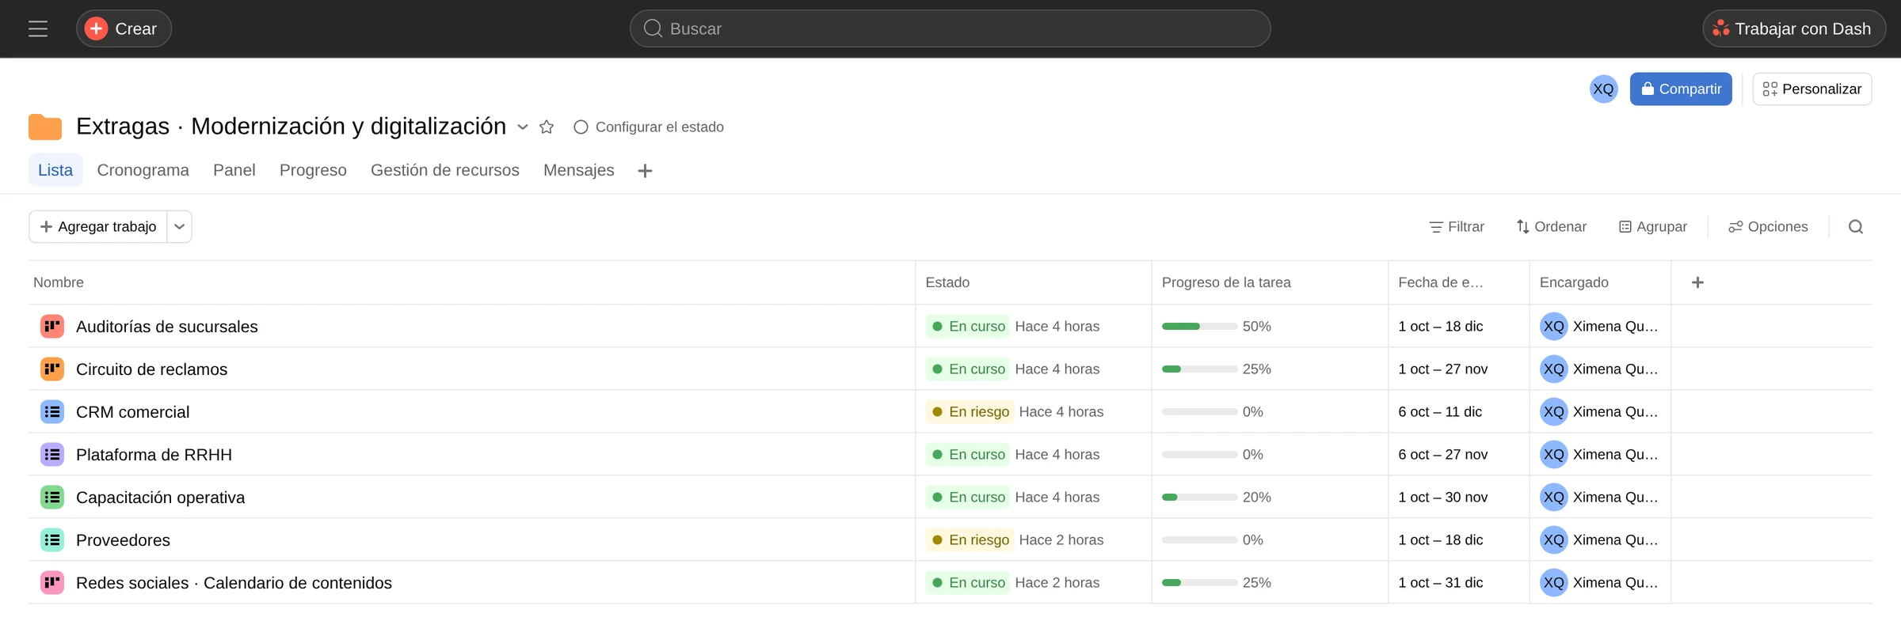Click the Proveedores project icon
1901x617 pixels.
point(52,539)
